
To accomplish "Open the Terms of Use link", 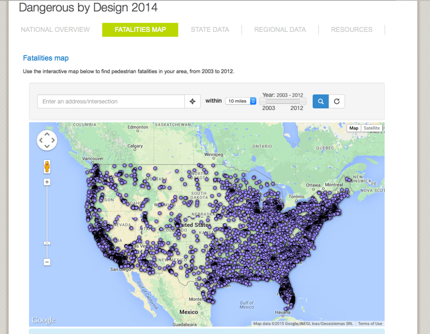I will (x=370, y=323).
